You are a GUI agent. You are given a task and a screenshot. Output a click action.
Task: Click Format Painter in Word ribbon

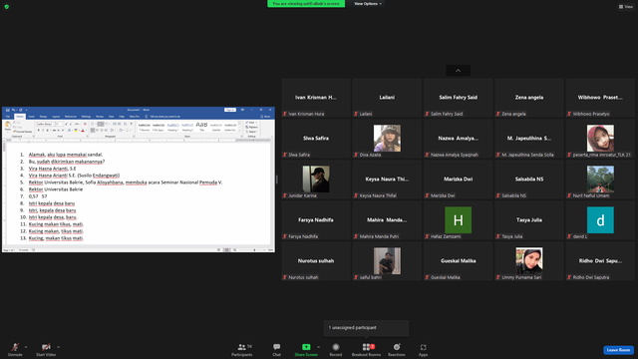22,132
